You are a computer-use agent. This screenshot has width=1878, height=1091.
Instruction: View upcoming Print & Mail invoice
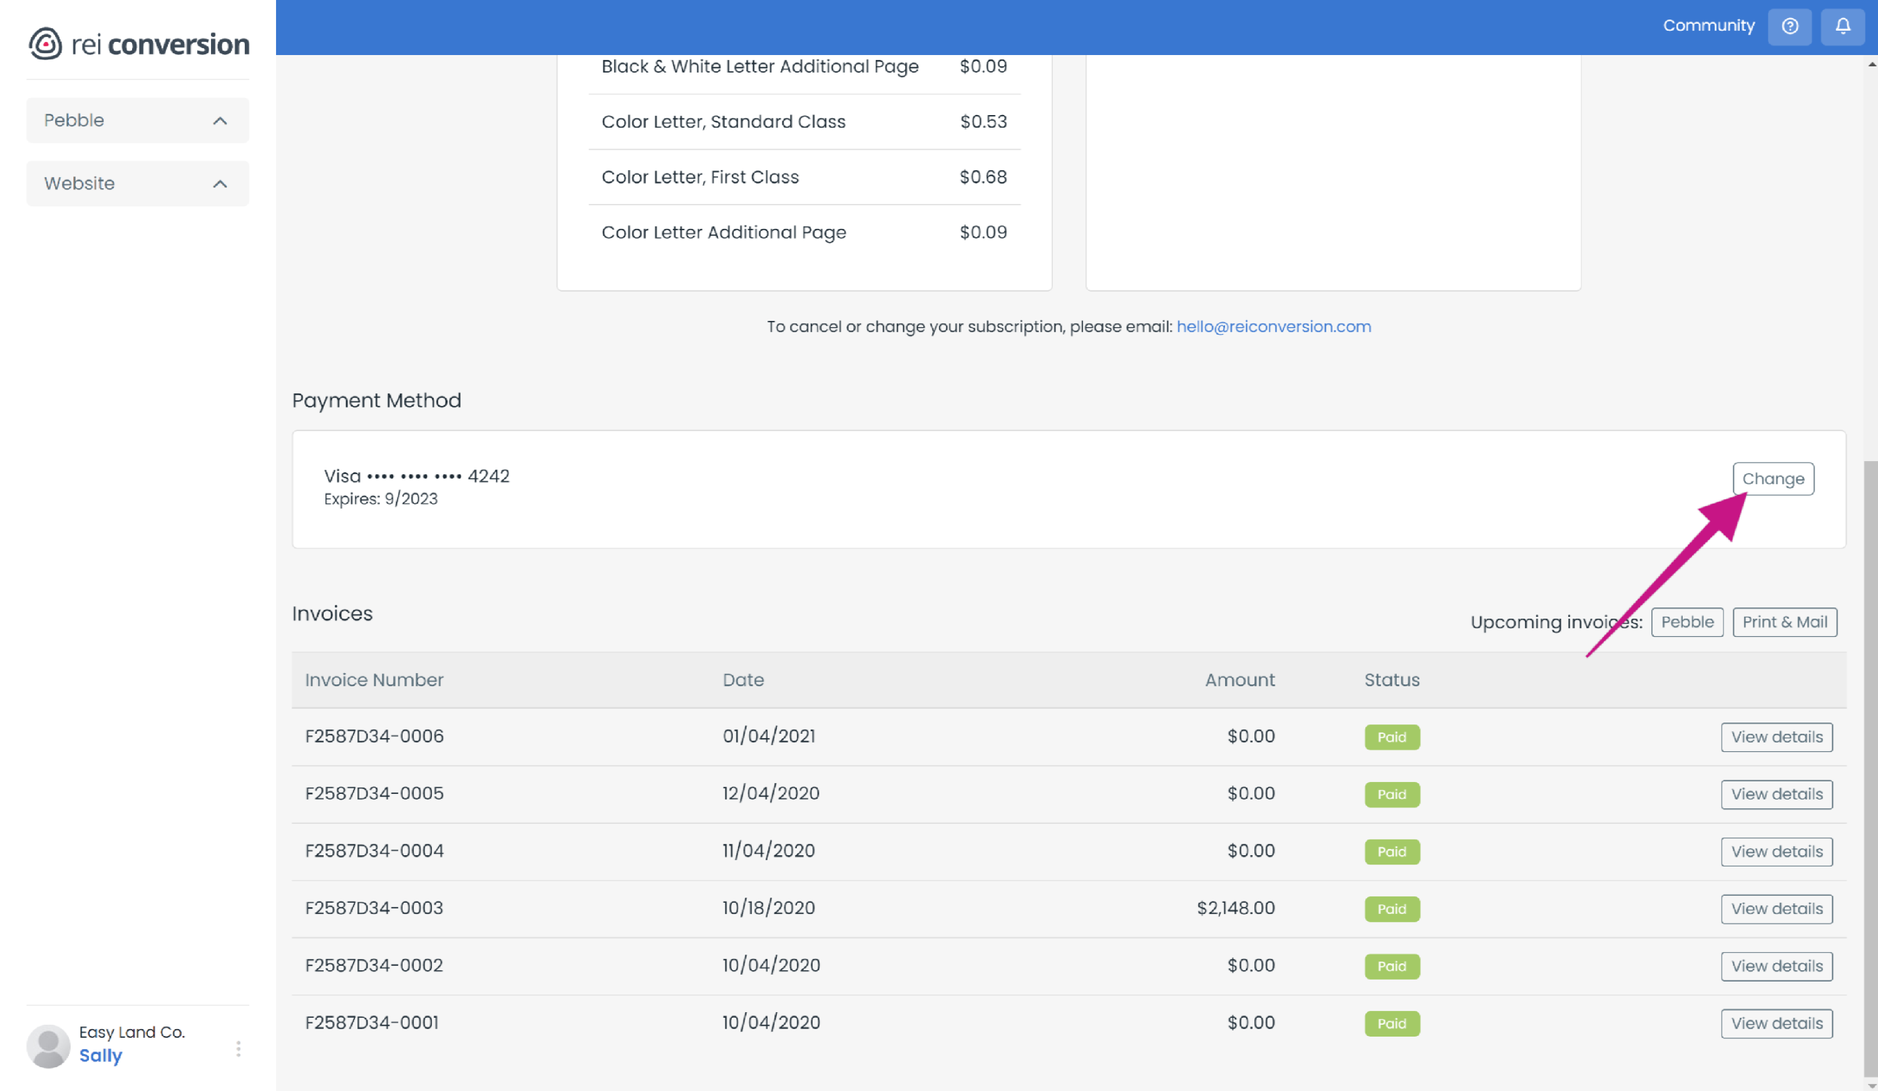[x=1784, y=622]
